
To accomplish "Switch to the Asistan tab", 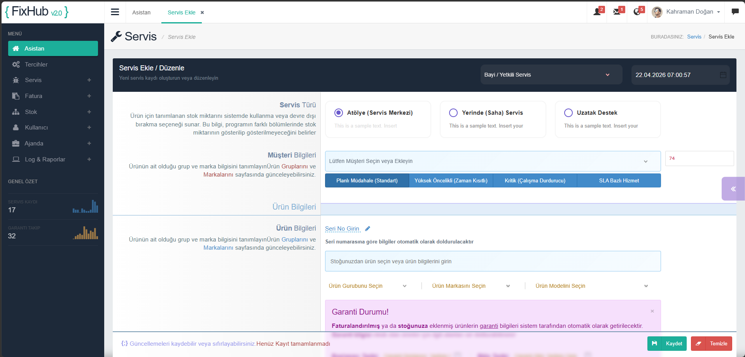I will point(141,12).
